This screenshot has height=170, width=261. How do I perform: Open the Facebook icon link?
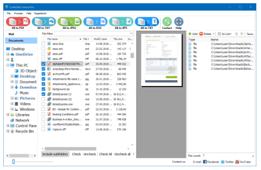click(205, 162)
